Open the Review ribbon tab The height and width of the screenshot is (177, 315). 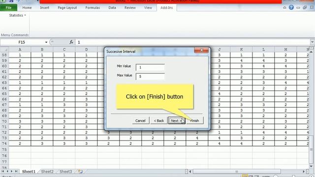pyautogui.click(x=130, y=8)
